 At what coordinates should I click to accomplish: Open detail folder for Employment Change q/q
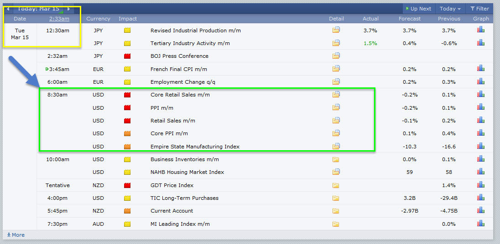coord(336,82)
